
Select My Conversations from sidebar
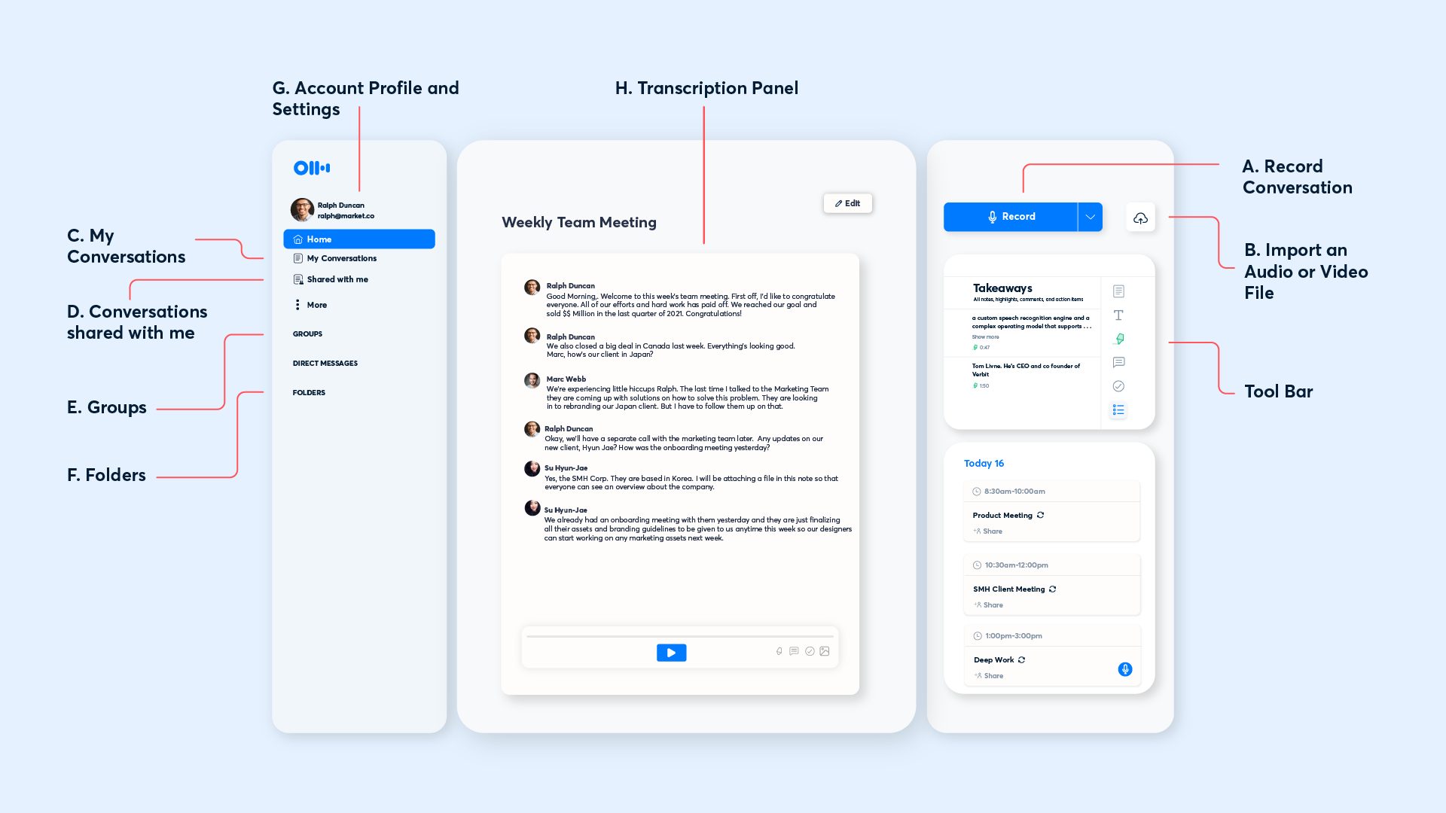click(x=340, y=258)
